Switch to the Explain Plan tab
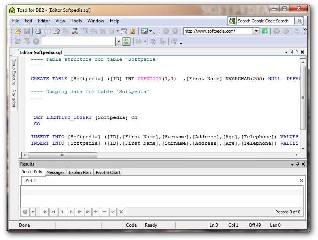The height and width of the screenshot is (240, 318). tap(80, 172)
